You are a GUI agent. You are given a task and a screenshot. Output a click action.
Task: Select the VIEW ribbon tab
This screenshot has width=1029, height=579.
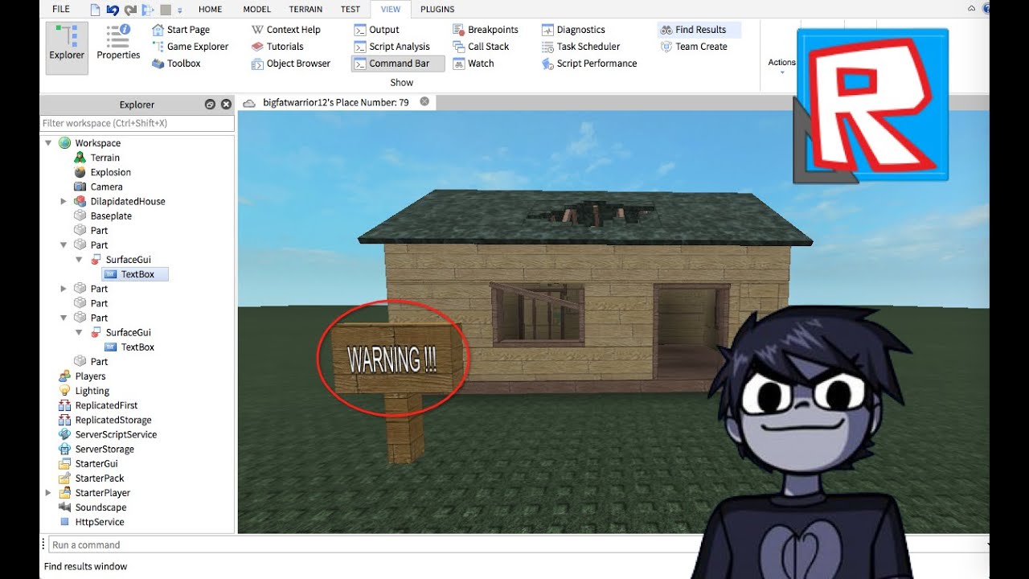click(x=391, y=10)
